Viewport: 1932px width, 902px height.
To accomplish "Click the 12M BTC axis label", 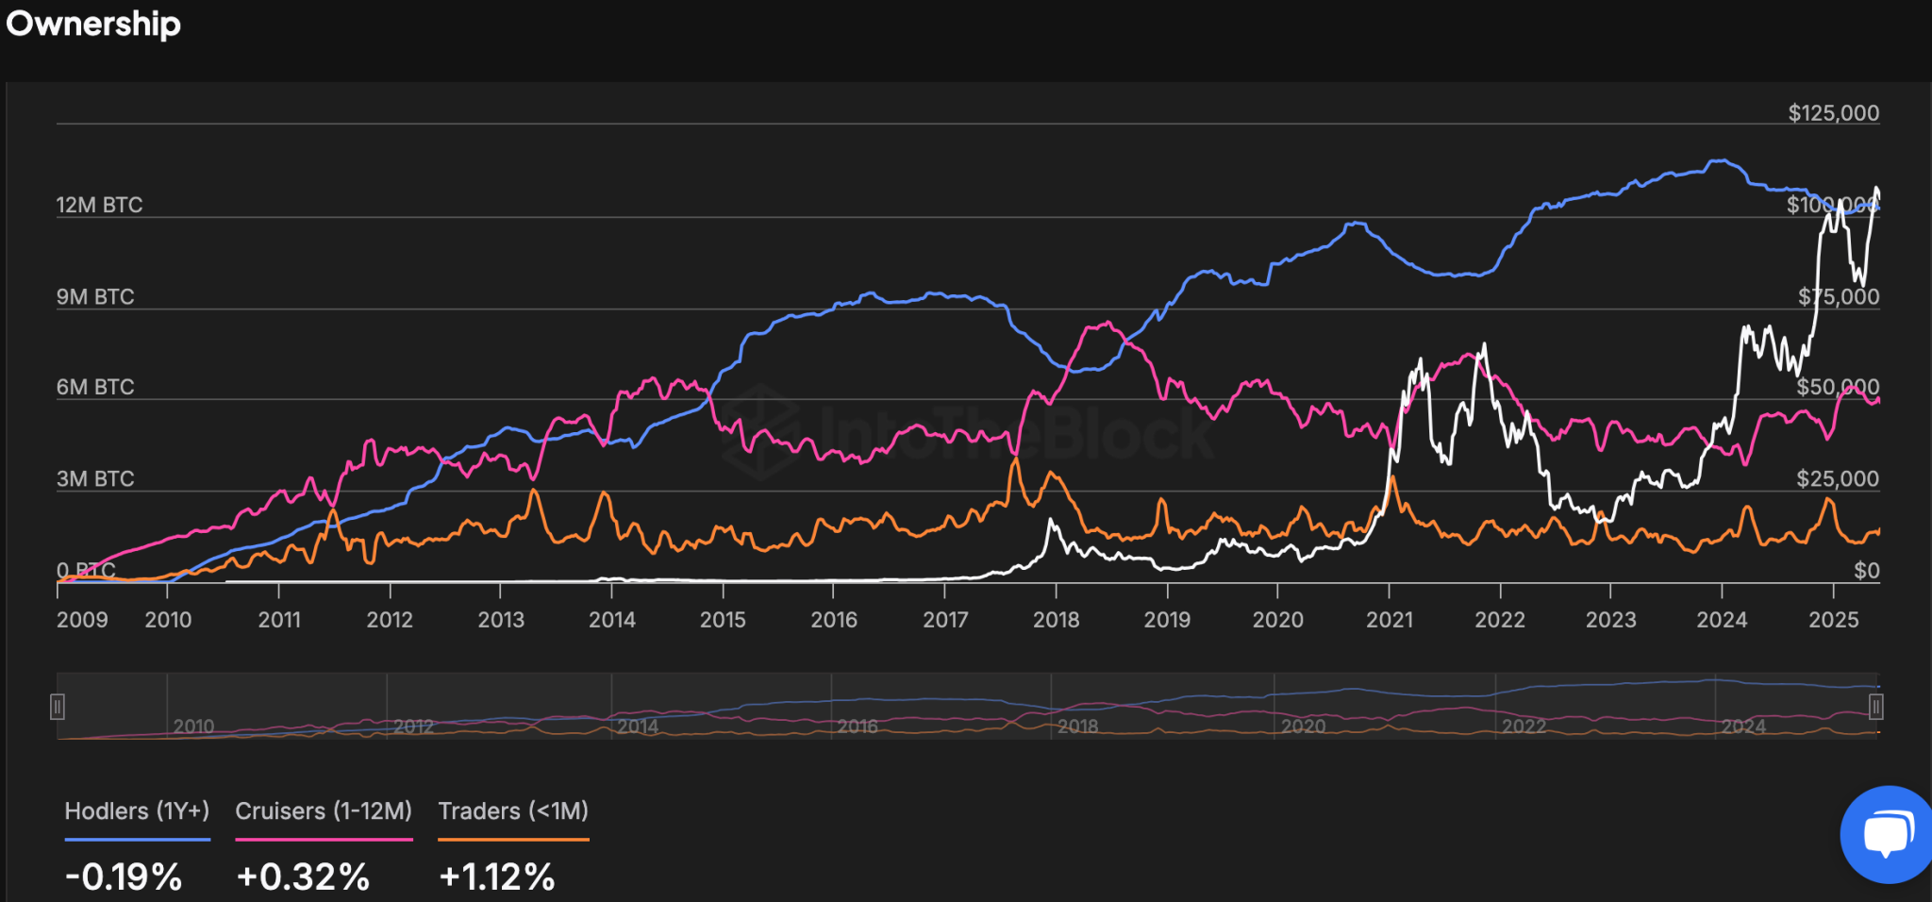I will [x=99, y=205].
